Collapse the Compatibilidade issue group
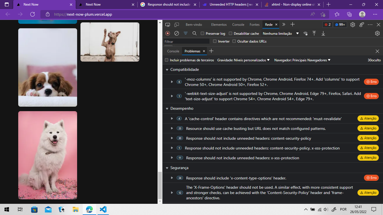The height and width of the screenshot is (215, 383). pos(167,70)
